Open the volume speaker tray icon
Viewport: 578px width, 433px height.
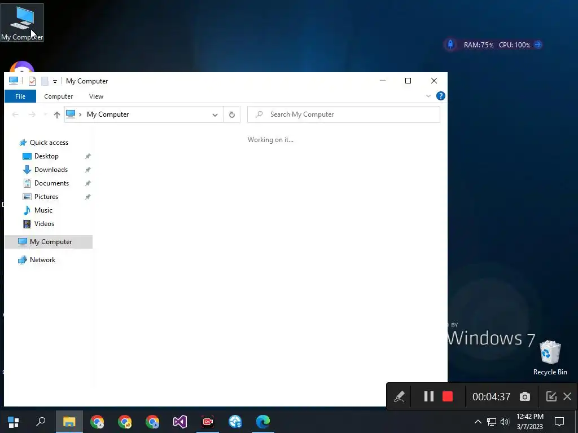(x=505, y=422)
